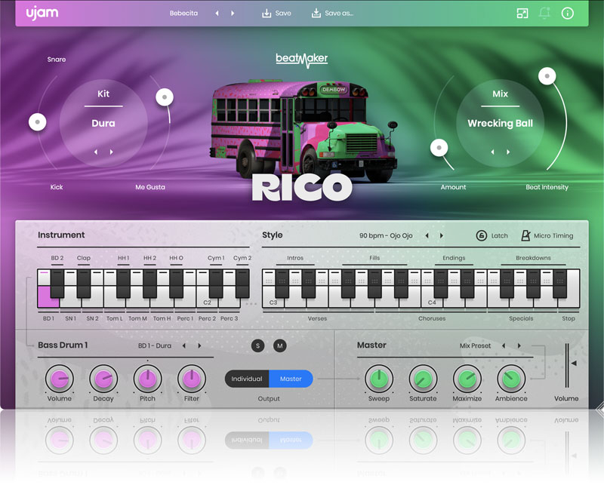
Task: Click the Dura kit name
Action: pyautogui.click(x=103, y=123)
